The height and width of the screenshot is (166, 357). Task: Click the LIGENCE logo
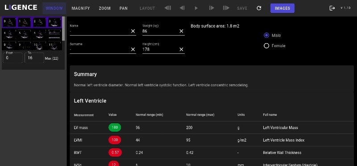pyautogui.click(x=21, y=8)
